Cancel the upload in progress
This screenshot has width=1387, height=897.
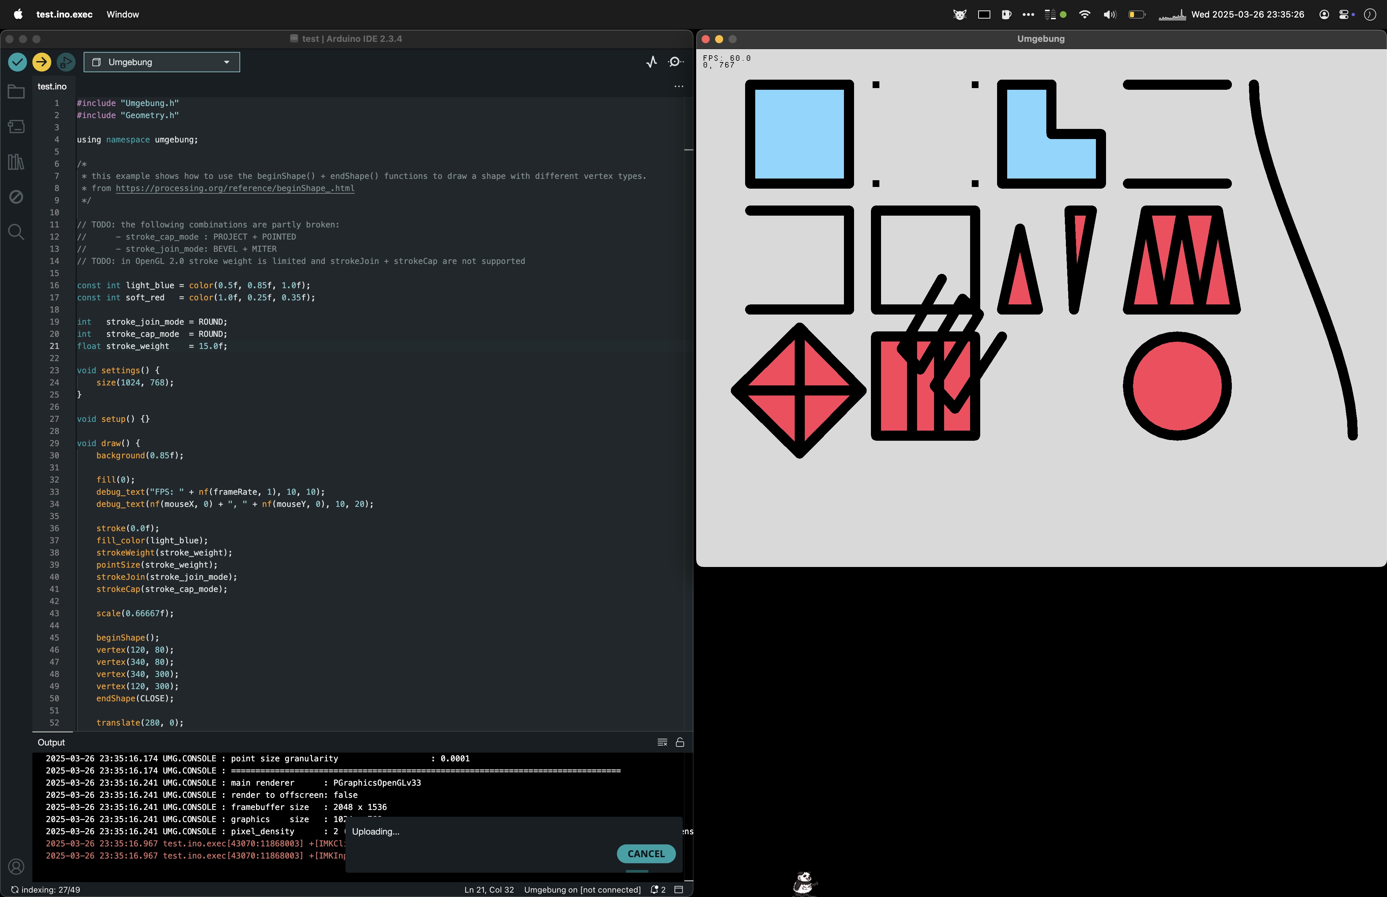point(646,853)
